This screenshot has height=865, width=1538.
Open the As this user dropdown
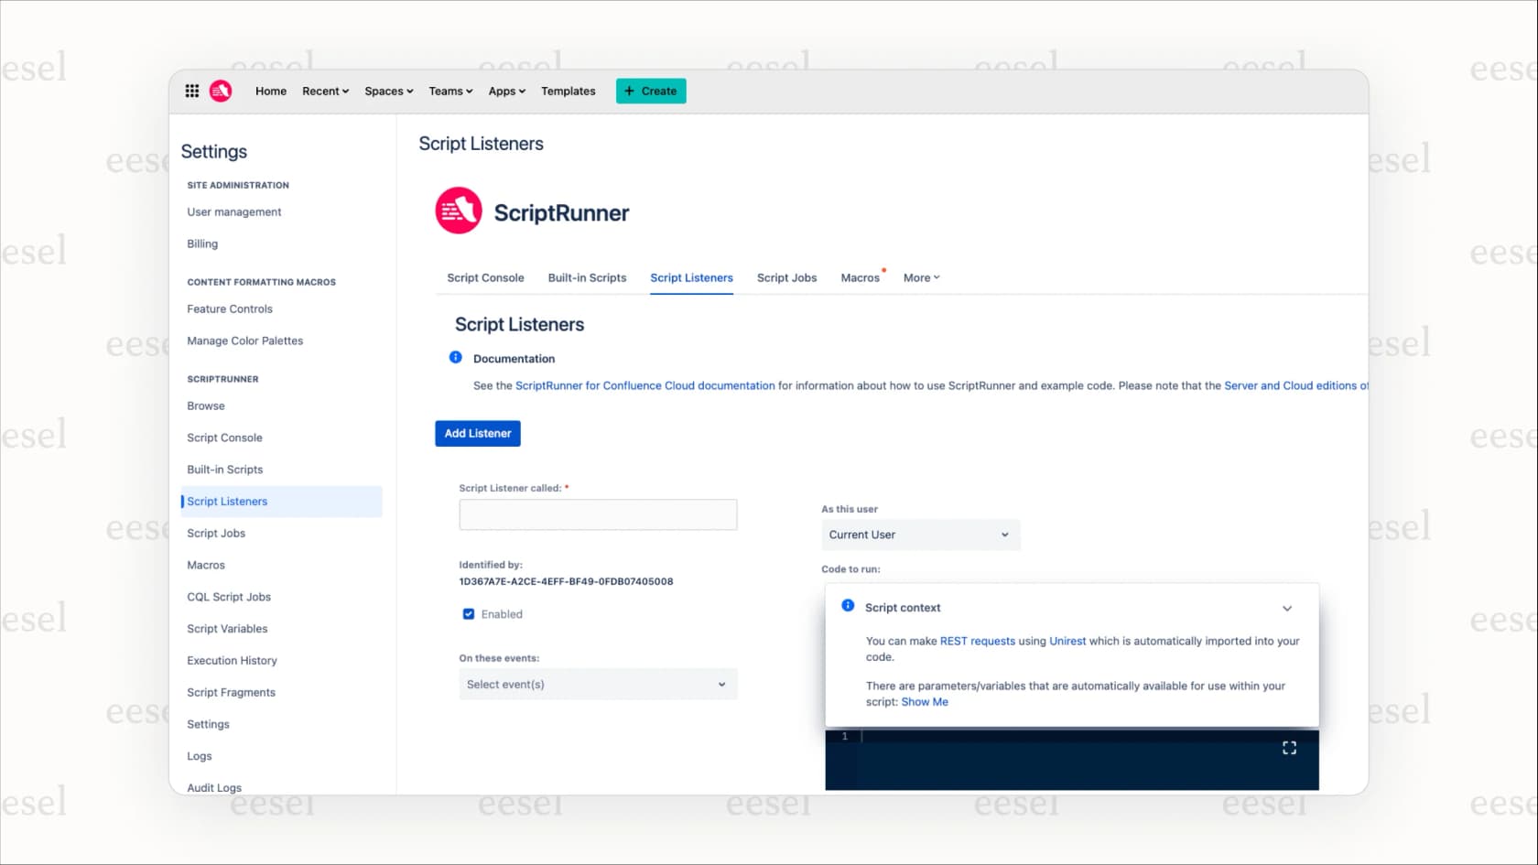920,535
